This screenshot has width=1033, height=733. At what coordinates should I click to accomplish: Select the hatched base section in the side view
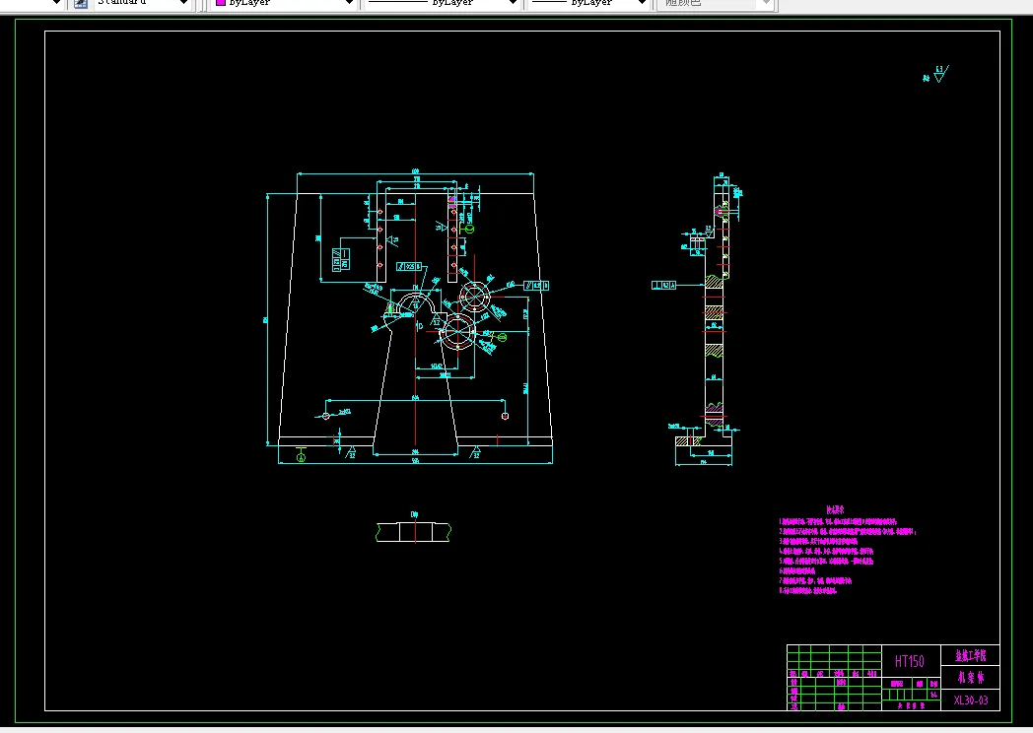(x=688, y=441)
